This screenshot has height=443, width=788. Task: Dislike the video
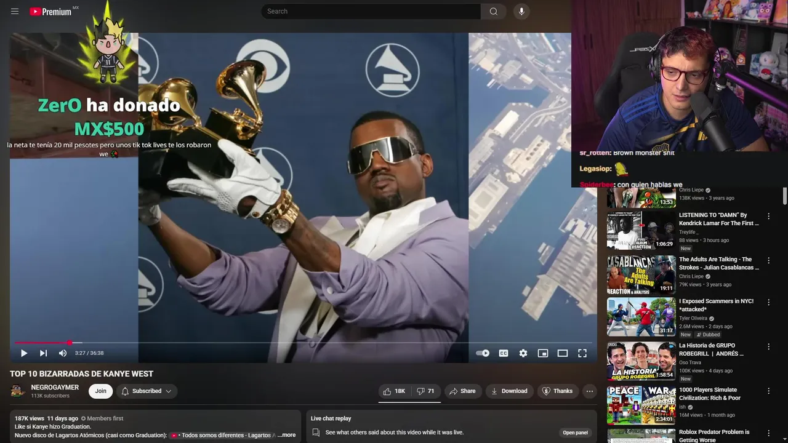click(425, 391)
